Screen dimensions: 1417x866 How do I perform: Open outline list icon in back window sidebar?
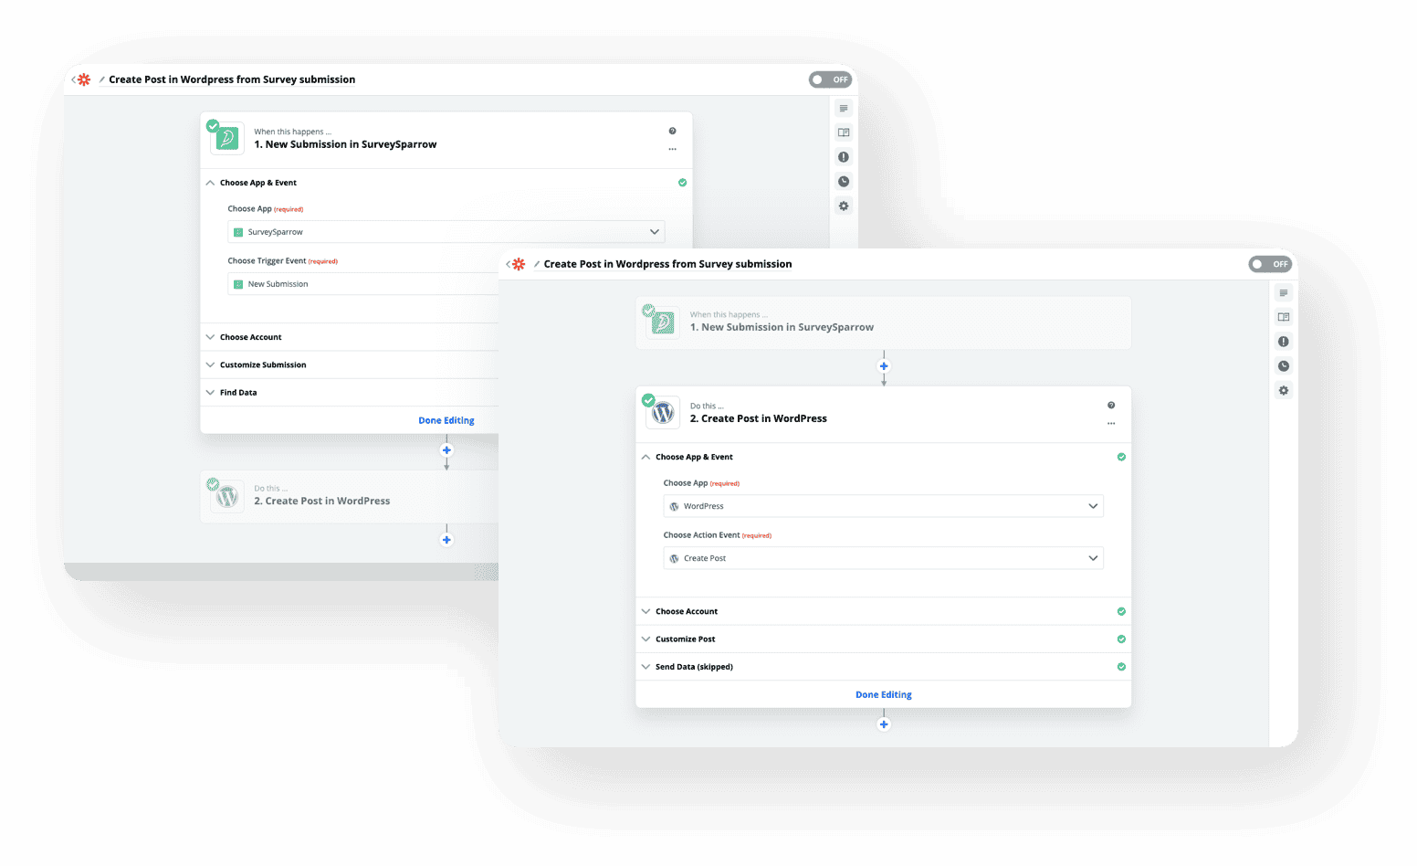844,109
